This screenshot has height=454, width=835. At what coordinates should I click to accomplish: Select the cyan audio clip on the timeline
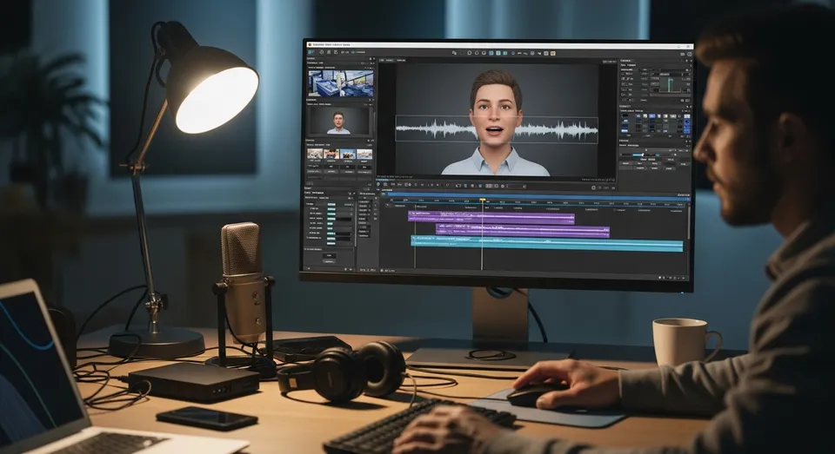pos(547,244)
